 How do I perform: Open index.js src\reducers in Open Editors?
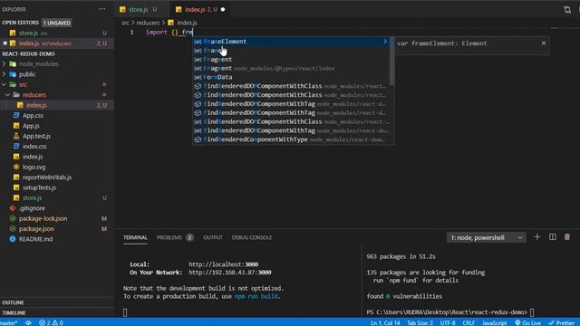pyautogui.click(x=57, y=43)
